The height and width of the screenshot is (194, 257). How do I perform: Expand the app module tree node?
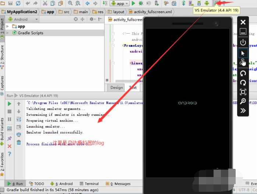click(x=8, y=27)
